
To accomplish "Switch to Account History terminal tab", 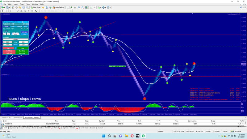I will coord(25,128).
